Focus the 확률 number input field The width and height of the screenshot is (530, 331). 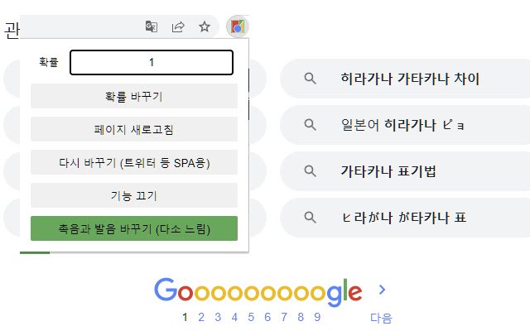(x=152, y=63)
